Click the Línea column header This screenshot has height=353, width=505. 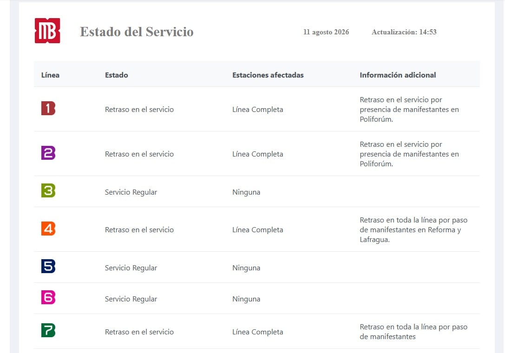coord(50,75)
